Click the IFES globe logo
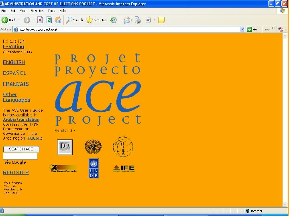Viewport: 289px width, 216px height. point(123,147)
